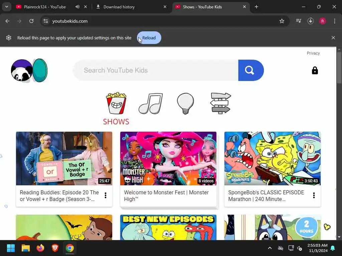The image size is (342, 256).
Task: Launch Firefox from taskbar
Action: point(40,248)
